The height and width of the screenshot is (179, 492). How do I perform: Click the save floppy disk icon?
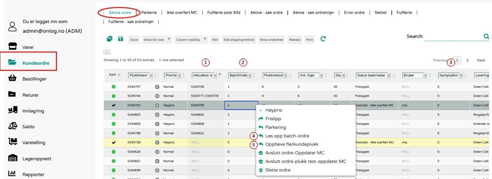pyautogui.click(x=121, y=39)
